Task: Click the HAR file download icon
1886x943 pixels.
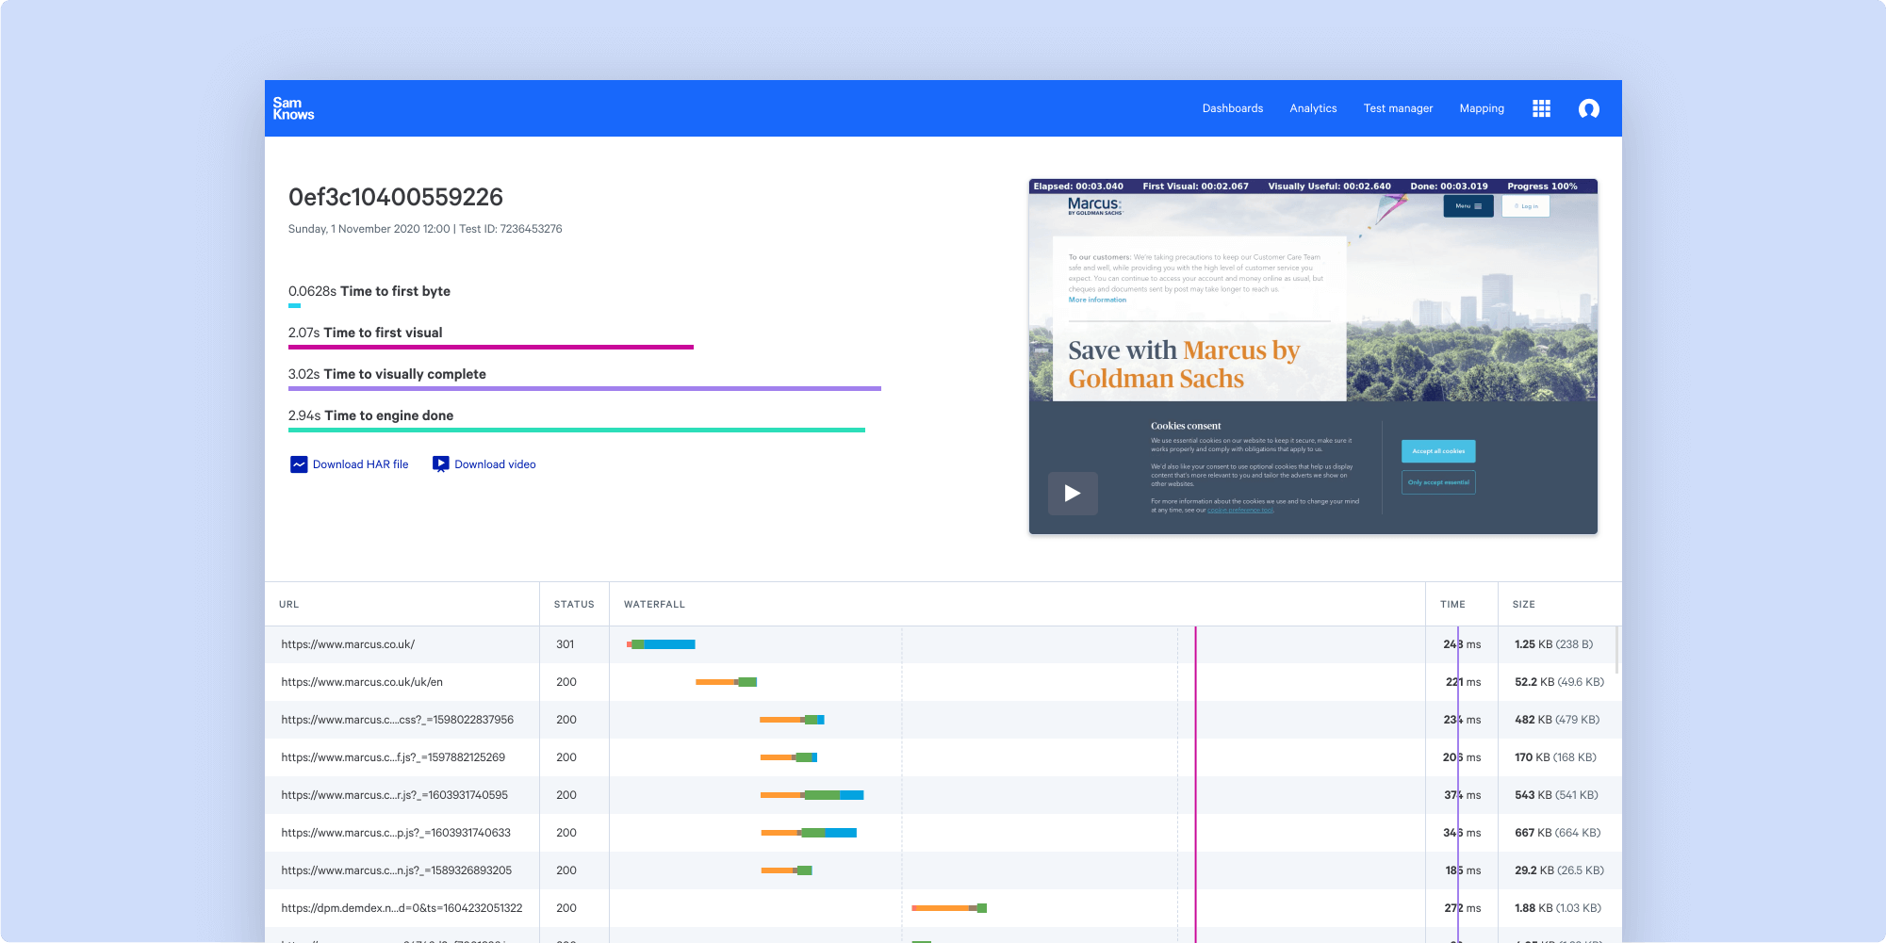Action: click(299, 464)
